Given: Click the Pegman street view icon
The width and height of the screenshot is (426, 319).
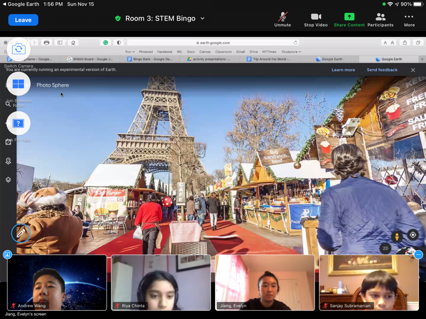Looking at the screenshot, I should click(397, 237).
